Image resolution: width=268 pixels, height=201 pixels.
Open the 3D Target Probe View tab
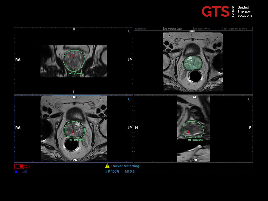pyautogui.click(x=238, y=29)
